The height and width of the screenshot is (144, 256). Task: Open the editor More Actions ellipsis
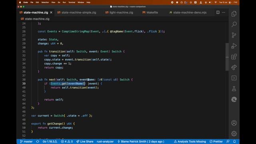click(x=224, y=12)
